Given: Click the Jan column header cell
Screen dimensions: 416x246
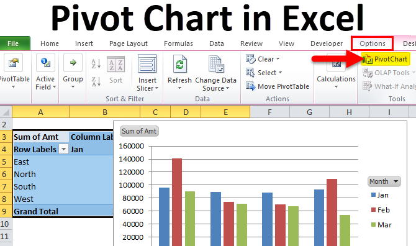Looking at the screenshot, I should [91, 150].
